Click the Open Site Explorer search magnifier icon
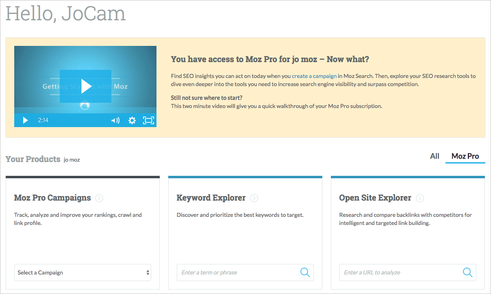This screenshot has width=491, height=294. coord(468,272)
